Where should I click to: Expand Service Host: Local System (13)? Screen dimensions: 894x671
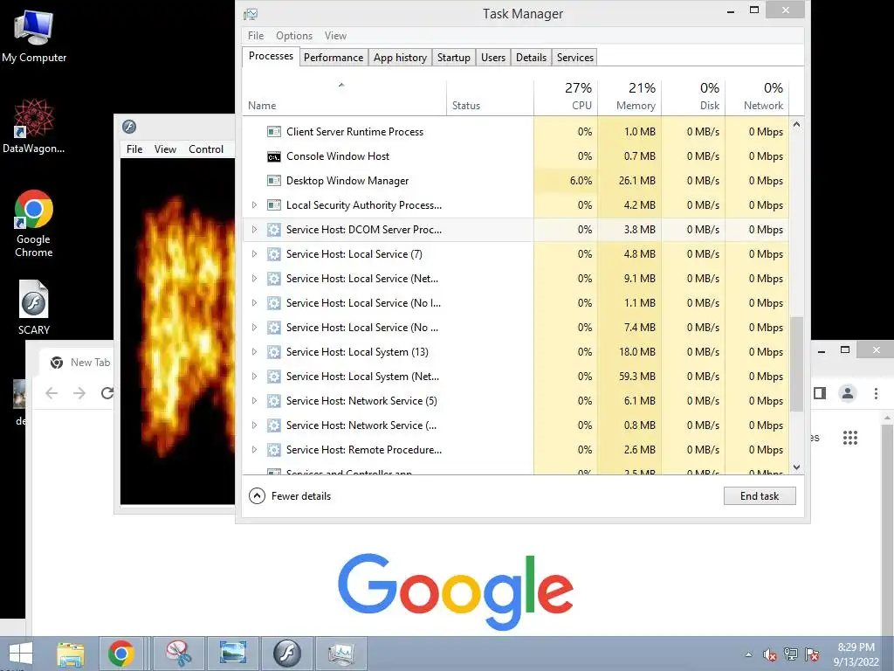(x=254, y=352)
